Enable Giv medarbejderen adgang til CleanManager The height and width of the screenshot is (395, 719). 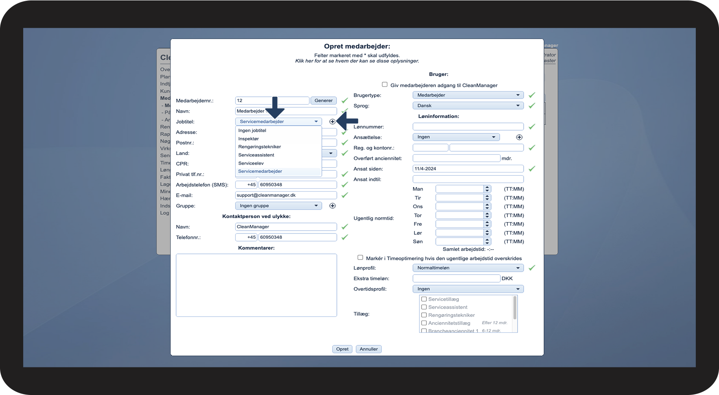pos(385,85)
